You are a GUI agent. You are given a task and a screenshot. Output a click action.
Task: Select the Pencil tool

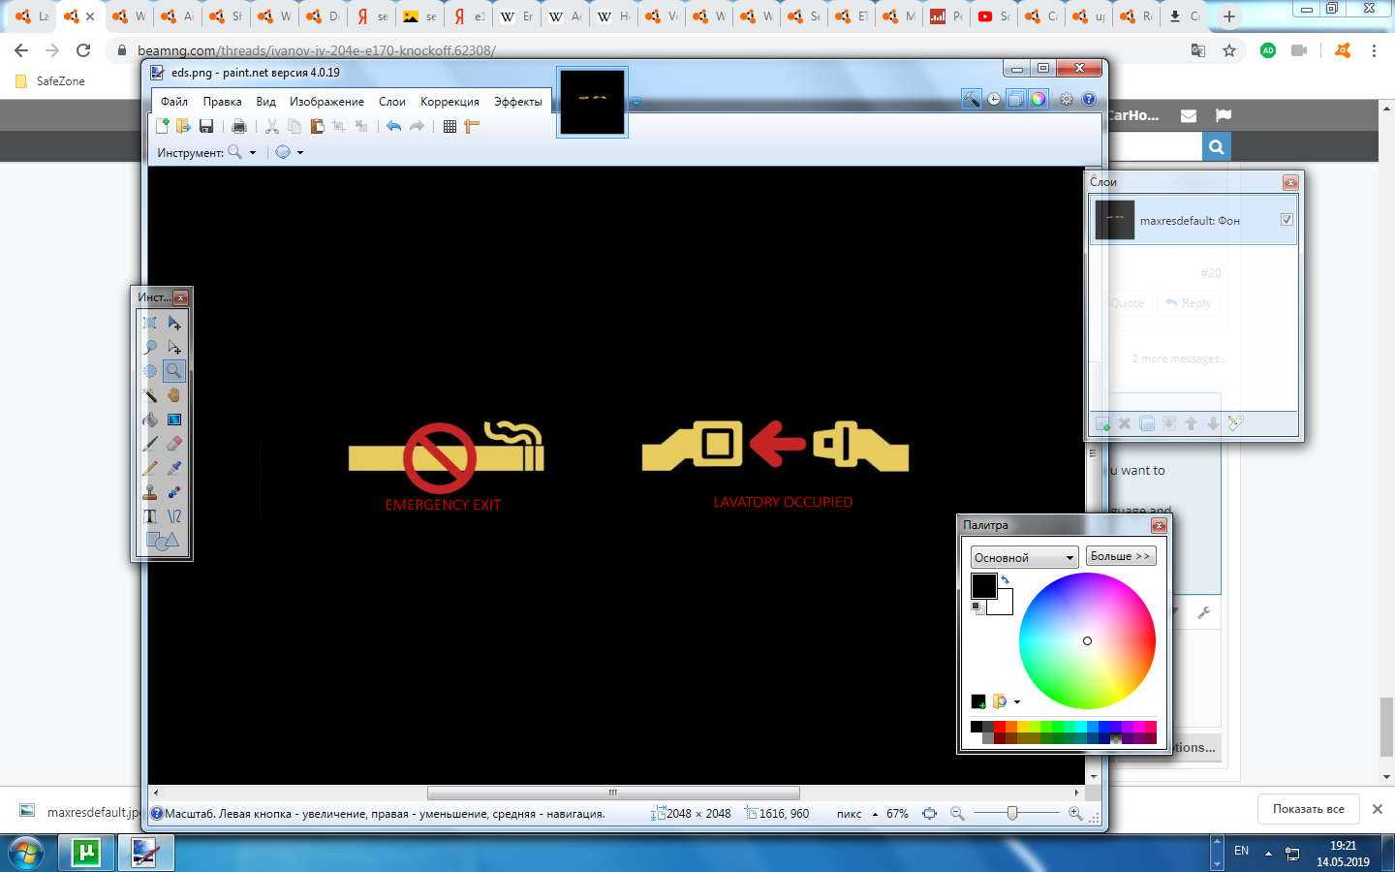pos(150,468)
